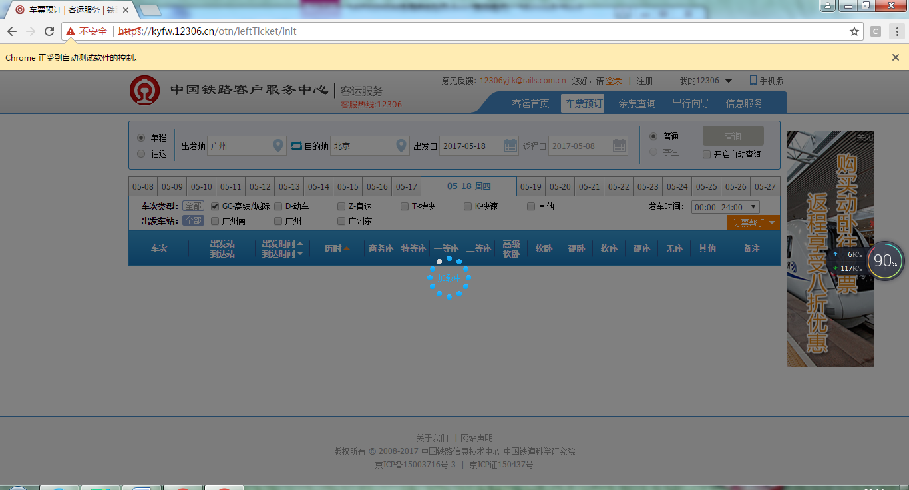The height and width of the screenshot is (490, 909).
Task: Close the 车票预订 browser tab
Action: point(126,10)
